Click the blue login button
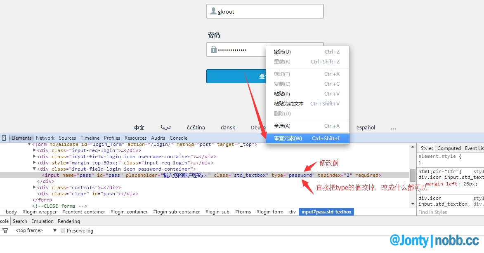 (x=235, y=76)
